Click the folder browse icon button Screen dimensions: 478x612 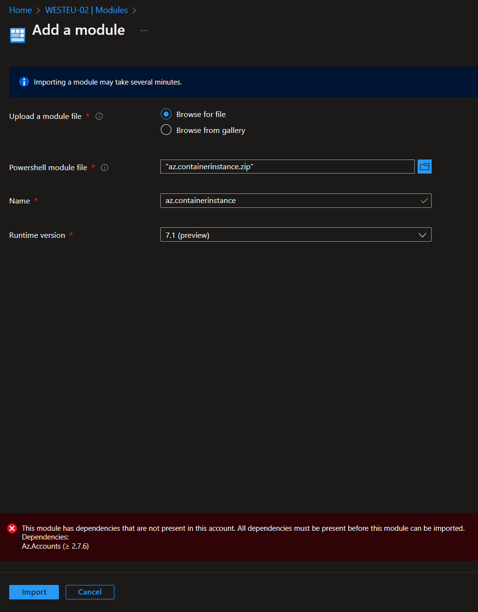click(424, 166)
